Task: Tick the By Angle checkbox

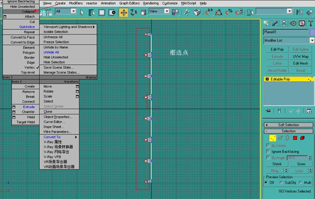Action: pos(268,157)
